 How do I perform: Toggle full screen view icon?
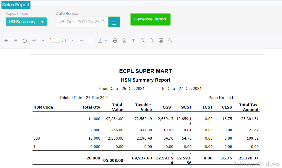pos(161,41)
